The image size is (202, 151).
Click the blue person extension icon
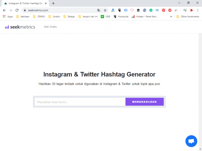(113, 10)
